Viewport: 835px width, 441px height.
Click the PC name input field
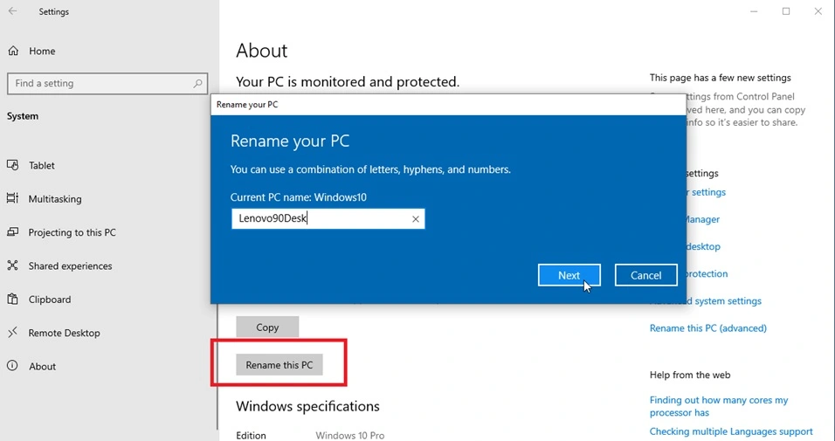tap(319, 219)
